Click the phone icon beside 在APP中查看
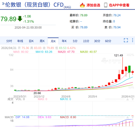 tap(106, 5)
